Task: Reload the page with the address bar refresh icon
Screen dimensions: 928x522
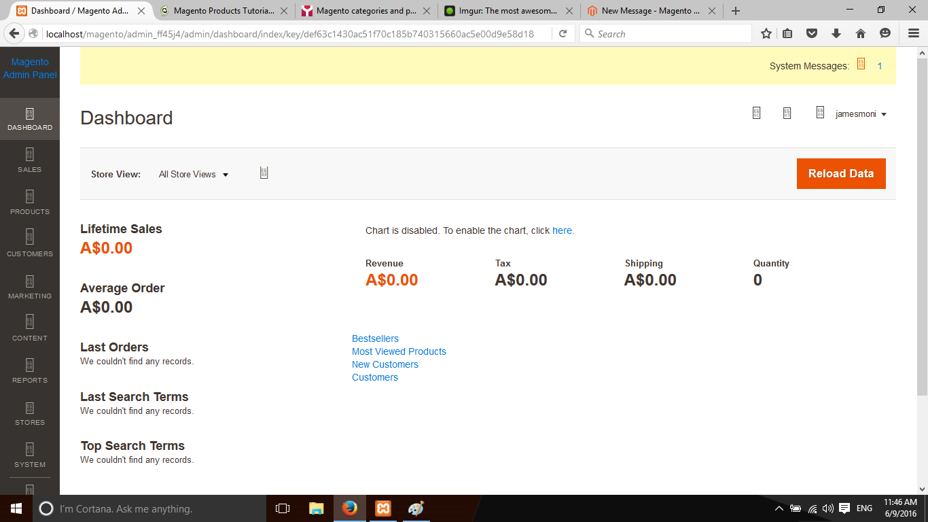Action: pyautogui.click(x=563, y=33)
